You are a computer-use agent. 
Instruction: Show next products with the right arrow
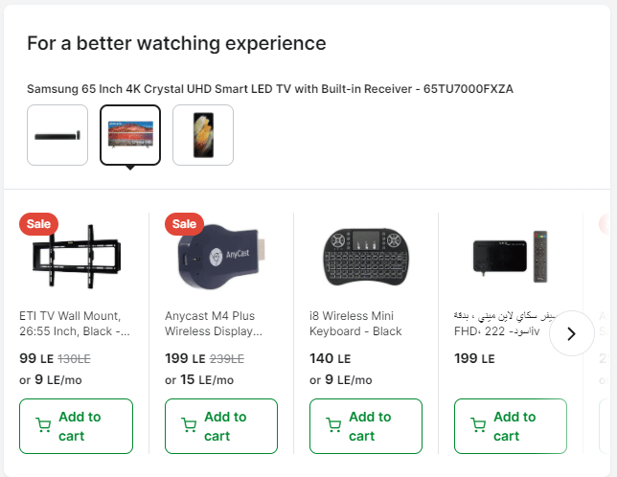[x=572, y=333]
